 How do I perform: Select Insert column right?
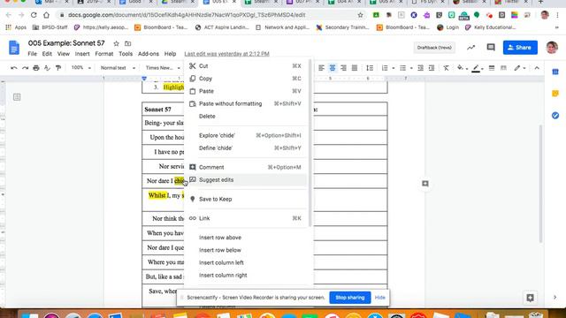pyautogui.click(x=246, y=276)
